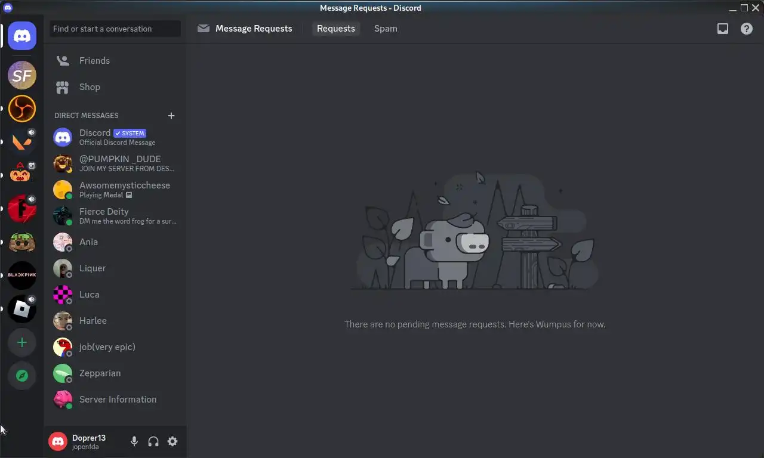Open the Minecraft grass block server

point(22,242)
